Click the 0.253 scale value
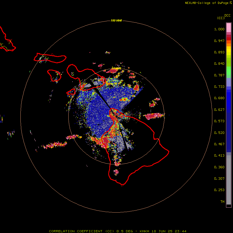233x233 pixels. [x=219, y=190]
